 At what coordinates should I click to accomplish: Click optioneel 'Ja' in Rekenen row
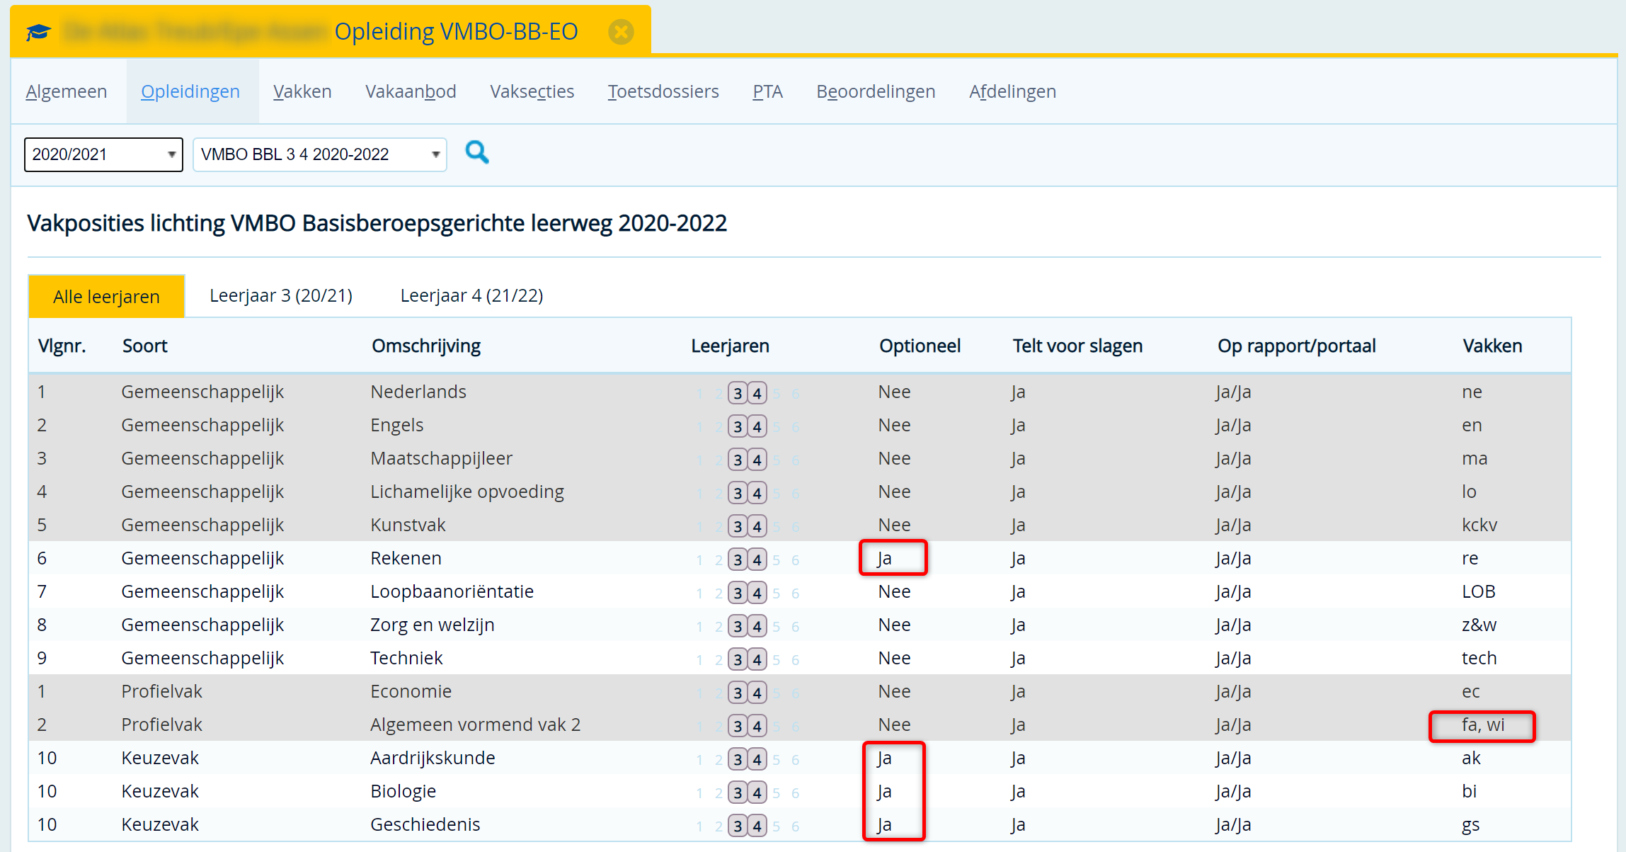tap(885, 558)
